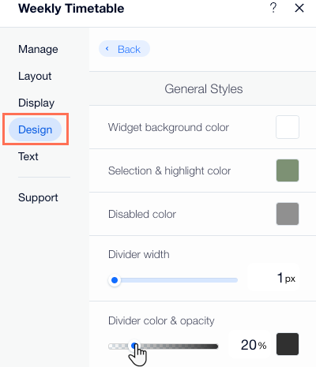Viewport: 316px width, 367px height.
Task: Click the dark end of opacity slider
Action: click(x=211, y=346)
